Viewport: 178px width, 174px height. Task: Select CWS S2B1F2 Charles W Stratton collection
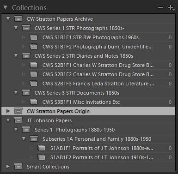(x=98, y=74)
